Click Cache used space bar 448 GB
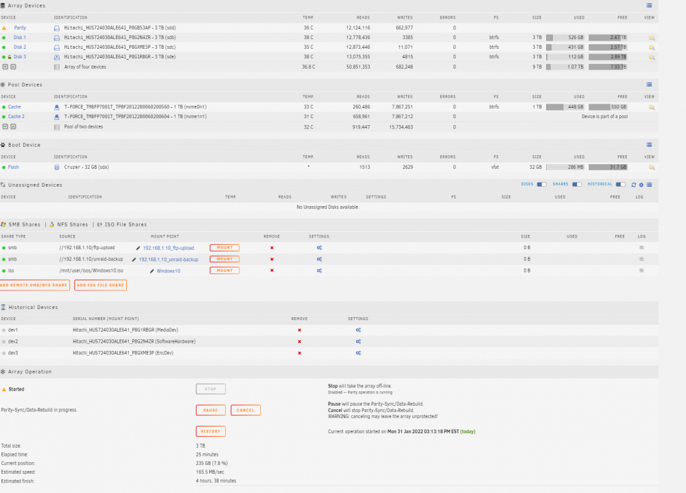686x493 pixels. click(565, 107)
